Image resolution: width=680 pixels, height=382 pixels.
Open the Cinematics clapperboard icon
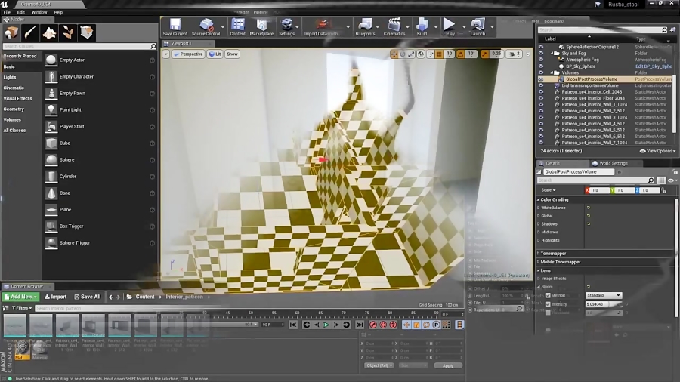pos(394,27)
